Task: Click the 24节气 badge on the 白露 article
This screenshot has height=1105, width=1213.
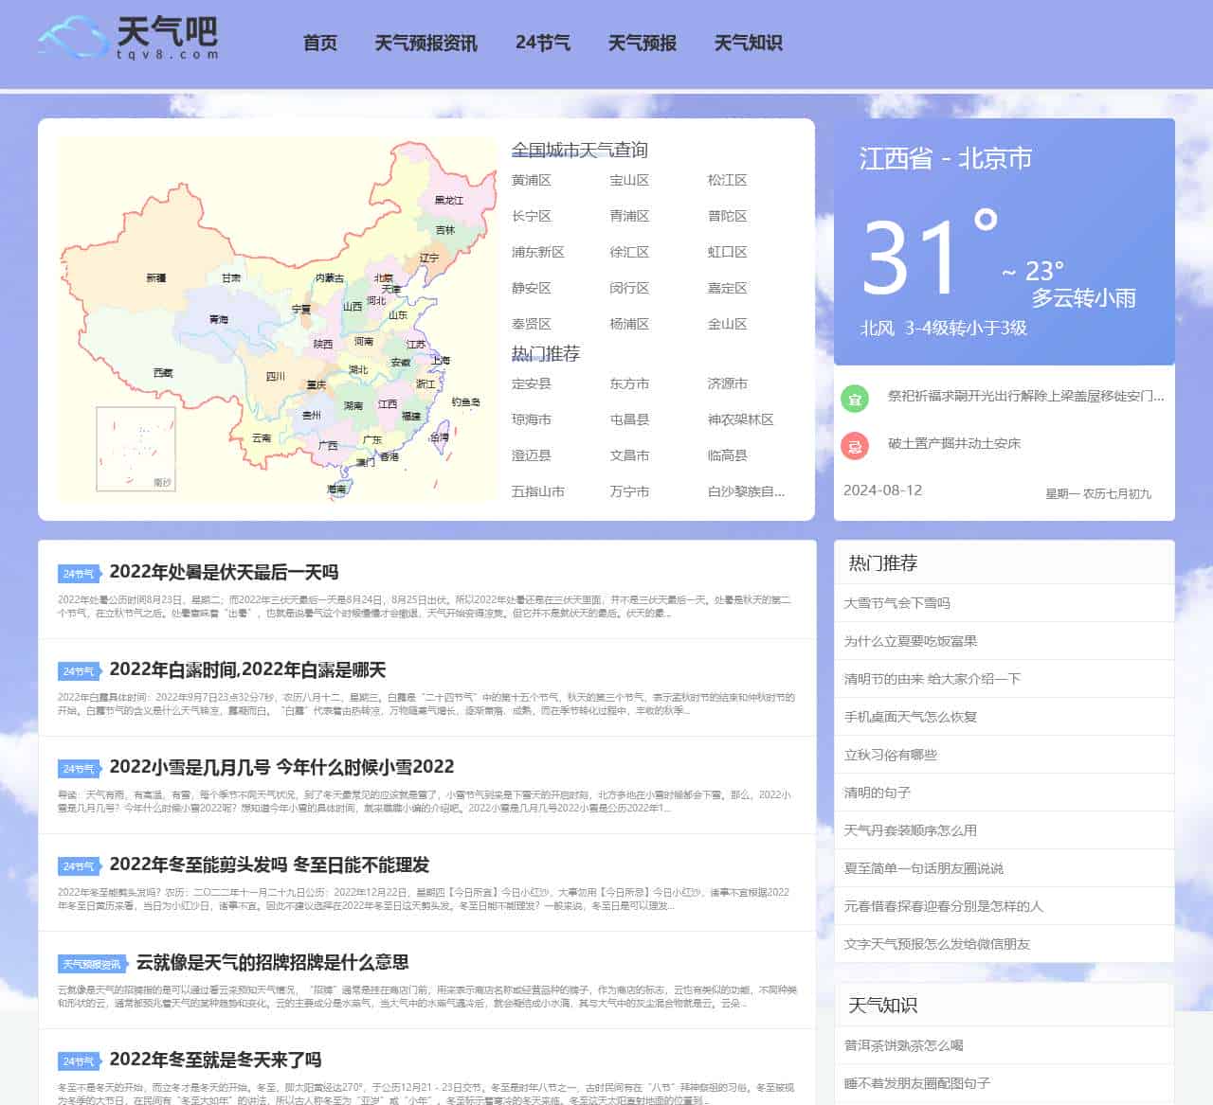Action: [78, 670]
